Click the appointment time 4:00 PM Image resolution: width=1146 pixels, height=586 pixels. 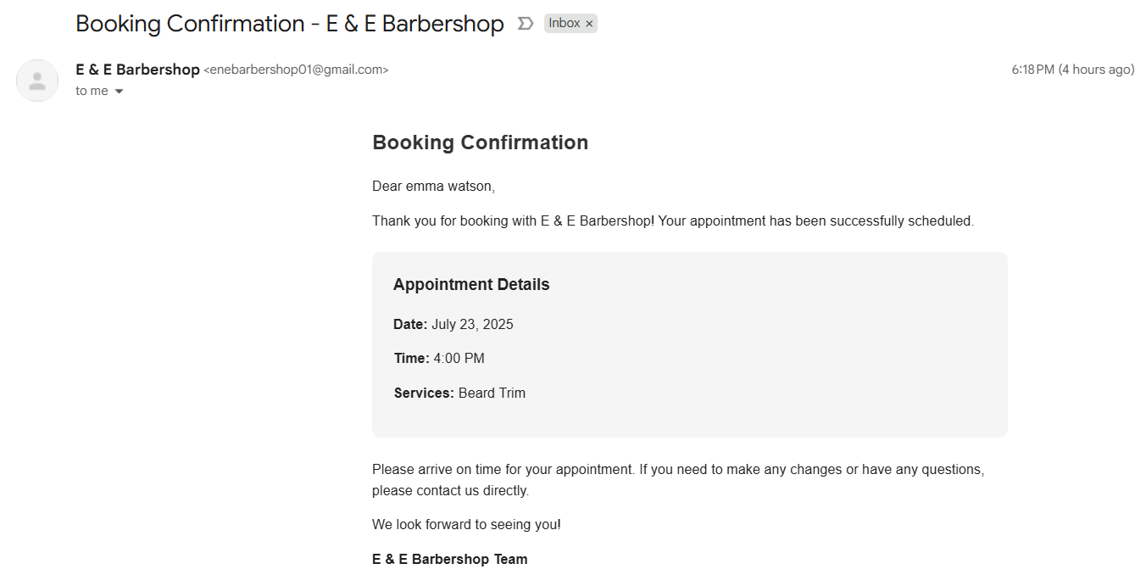[459, 359]
